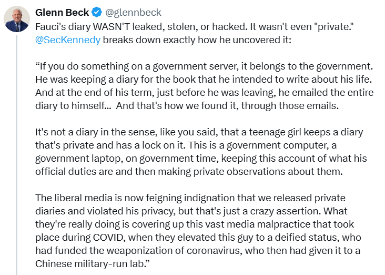
Task: Click the line starting "official duties are"
Action: click(189, 171)
